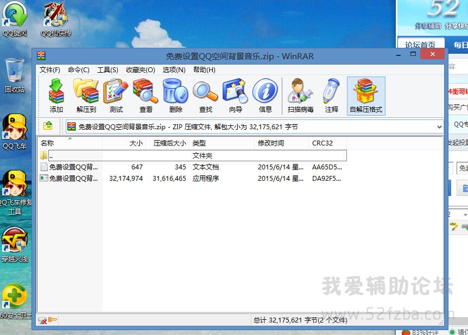Select QQ飞车修复工具 desktop shortcut
This screenshot has width=468, height=335.
click(16, 193)
